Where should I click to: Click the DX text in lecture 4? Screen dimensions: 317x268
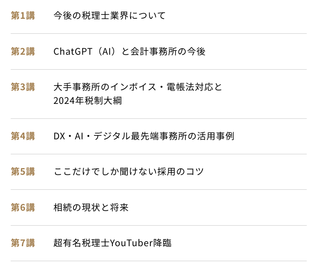pyautogui.click(x=59, y=136)
